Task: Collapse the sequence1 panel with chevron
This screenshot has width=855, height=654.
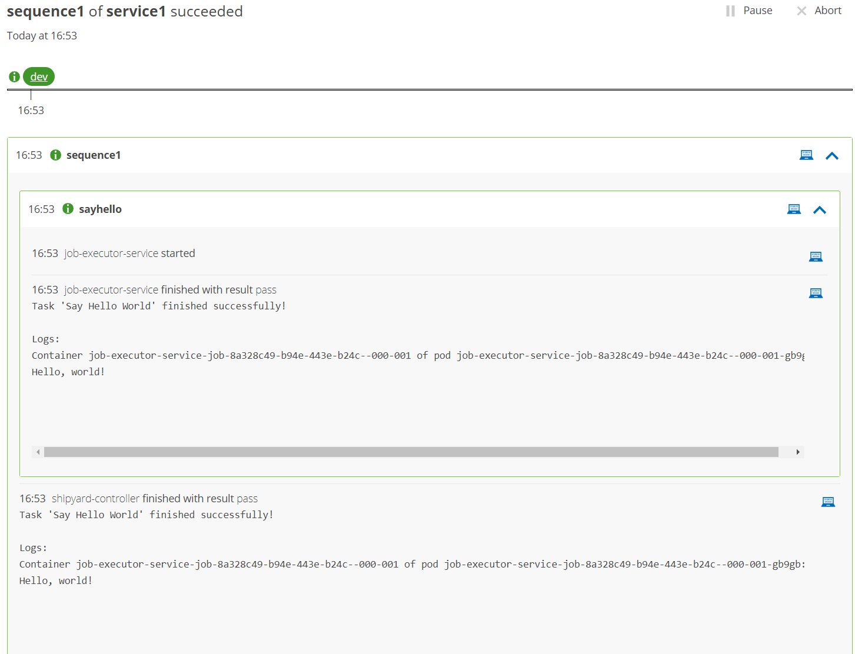Action: pyautogui.click(x=831, y=156)
